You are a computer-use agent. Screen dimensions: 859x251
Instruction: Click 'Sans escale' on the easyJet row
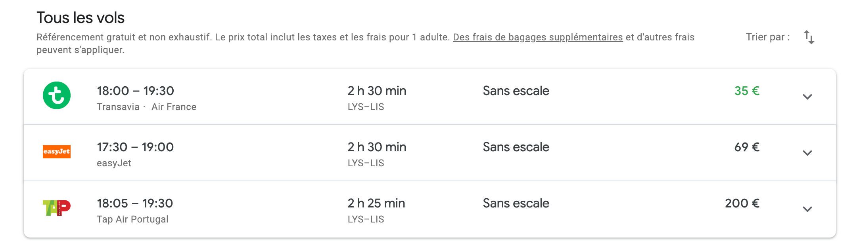click(x=516, y=147)
